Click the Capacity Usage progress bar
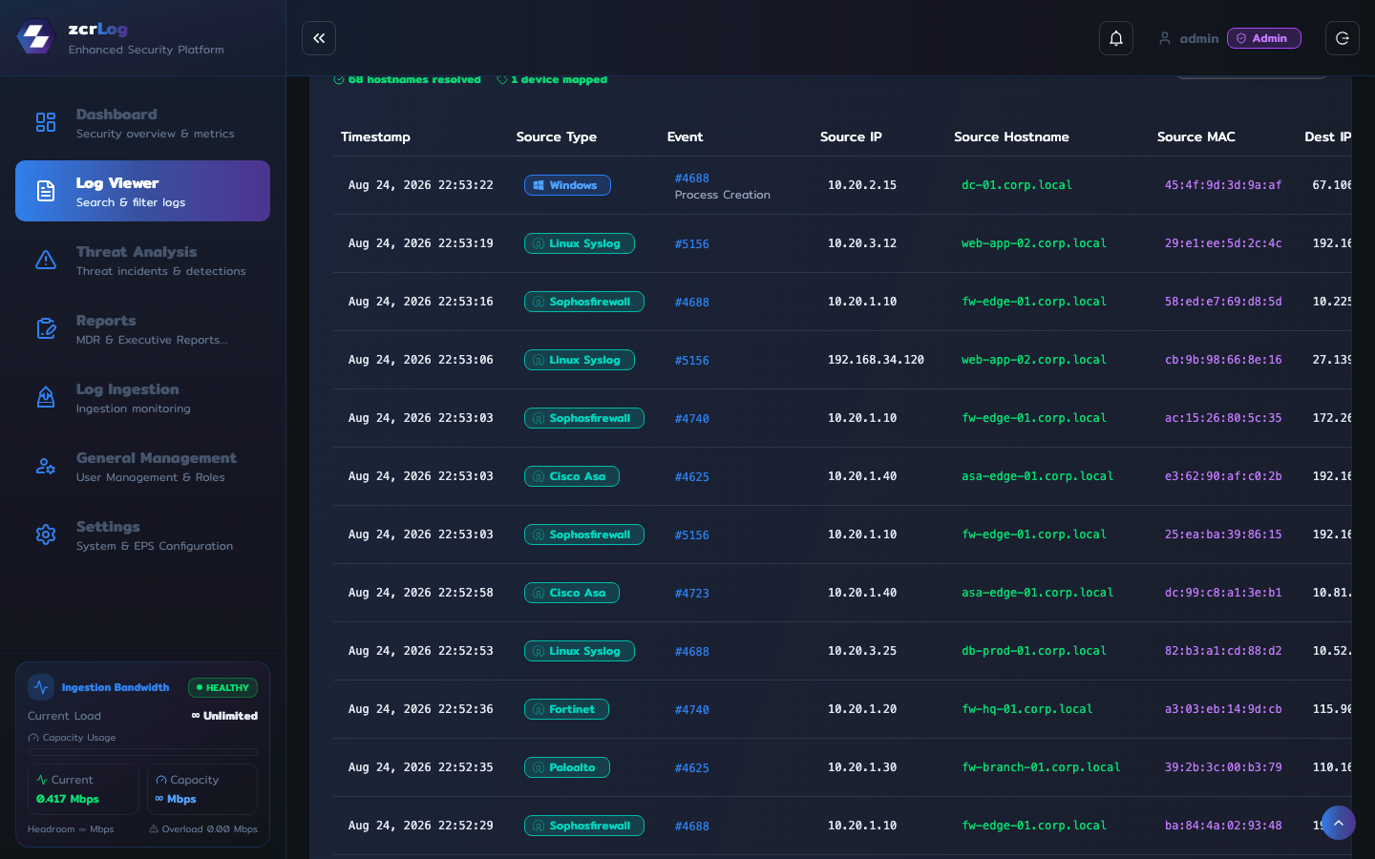 [142, 752]
